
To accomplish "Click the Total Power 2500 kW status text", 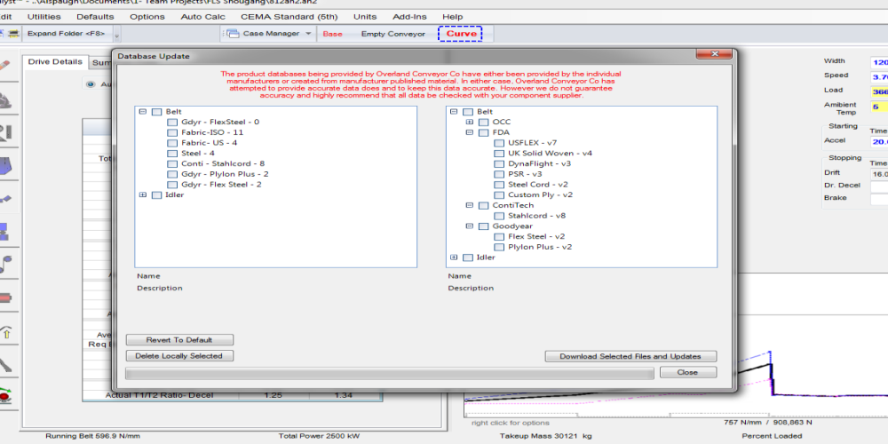I will [319, 436].
